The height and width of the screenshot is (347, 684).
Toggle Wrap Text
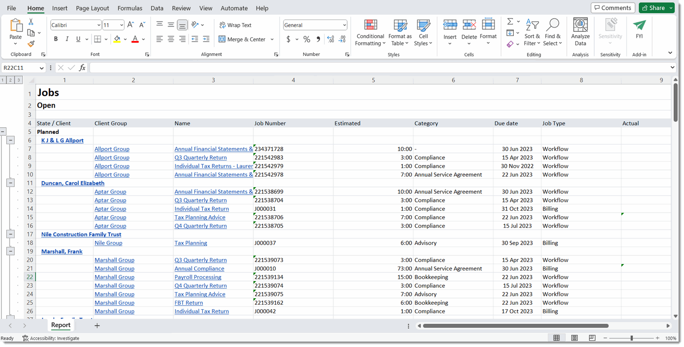tap(235, 25)
